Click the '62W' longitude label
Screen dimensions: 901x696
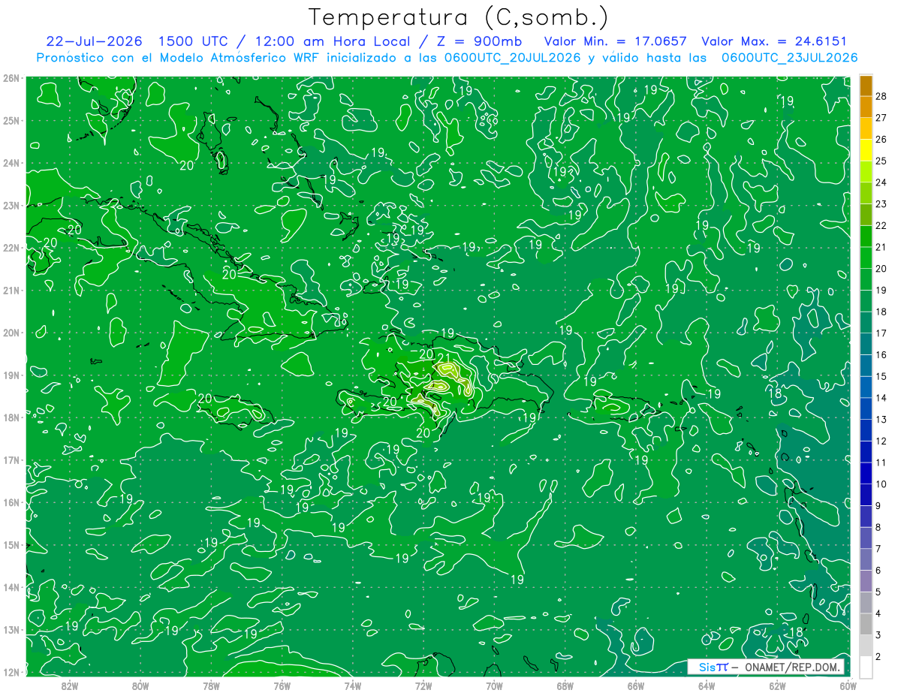[777, 685]
